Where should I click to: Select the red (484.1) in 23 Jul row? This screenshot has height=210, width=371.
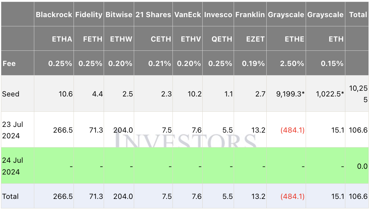(x=292, y=130)
